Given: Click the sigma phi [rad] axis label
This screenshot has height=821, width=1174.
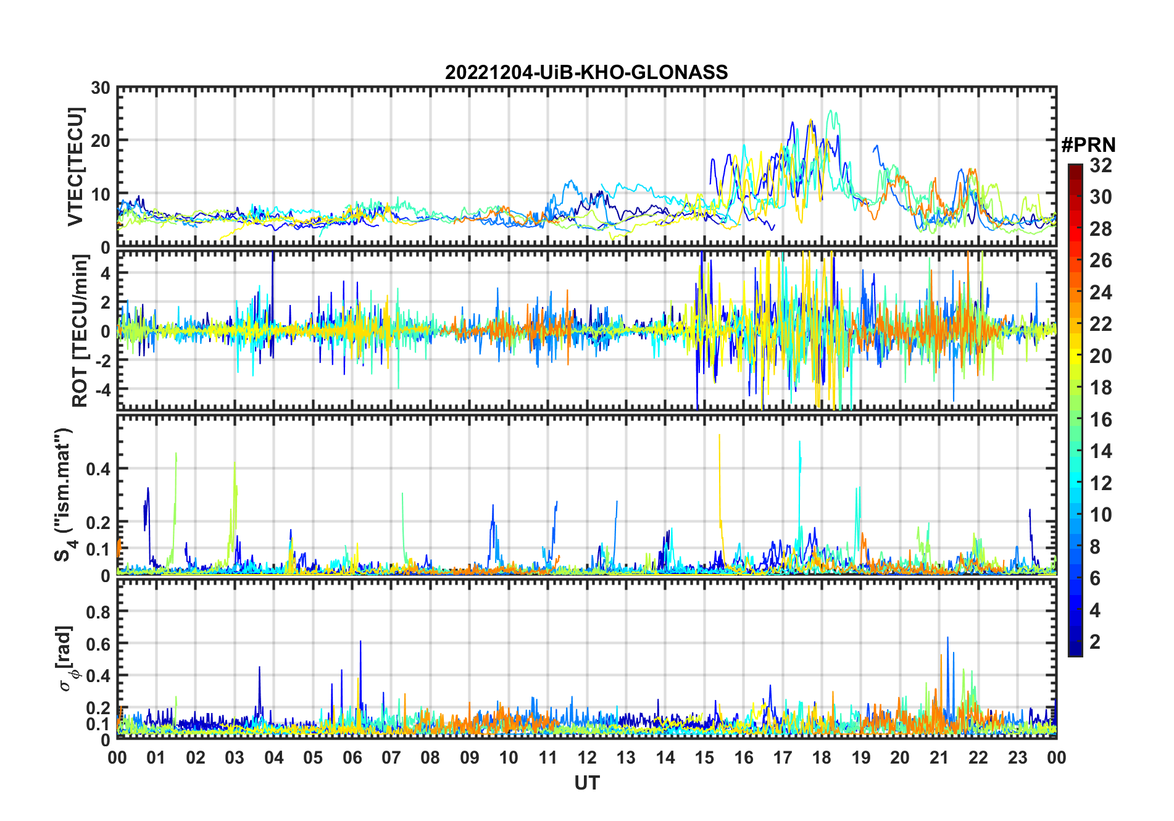Looking at the screenshot, I should pos(65,659).
